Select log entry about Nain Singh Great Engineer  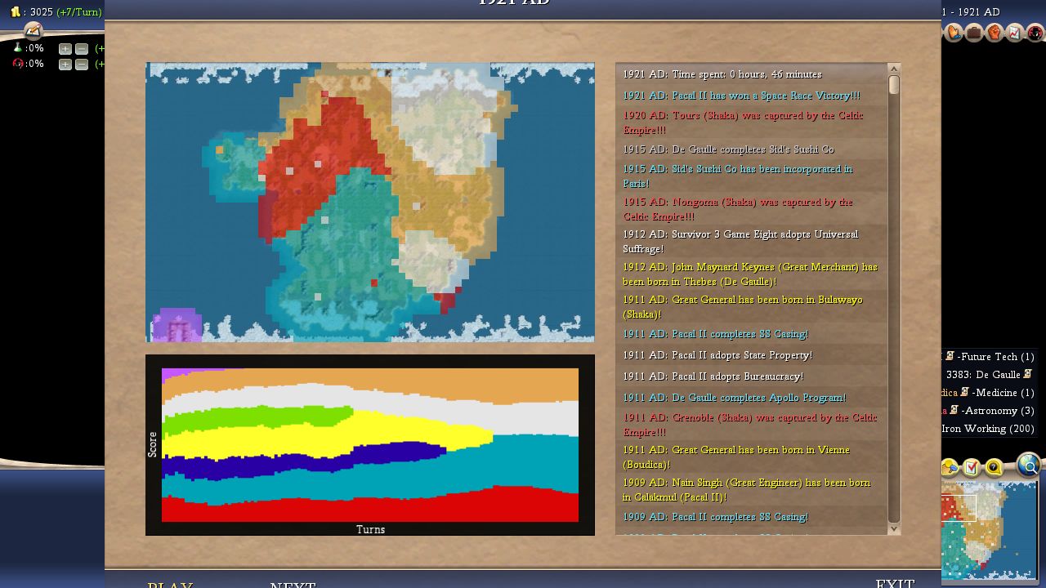click(751, 490)
